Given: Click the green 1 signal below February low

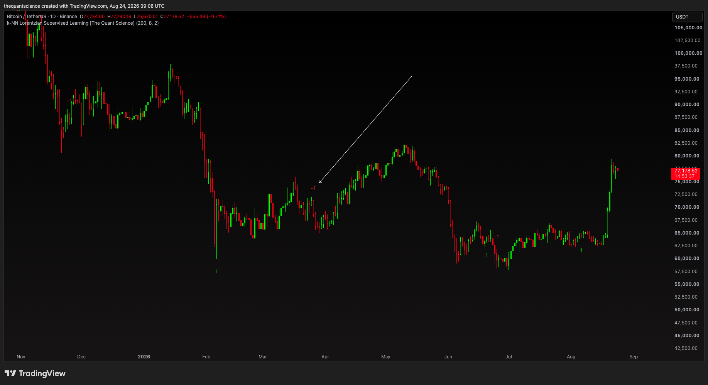Looking at the screenshot, I should click(216, 272).
